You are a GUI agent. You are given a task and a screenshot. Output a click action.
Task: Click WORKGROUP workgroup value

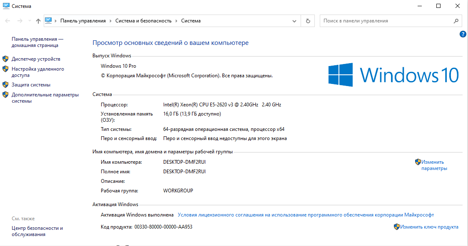click(x=178, y=191)
